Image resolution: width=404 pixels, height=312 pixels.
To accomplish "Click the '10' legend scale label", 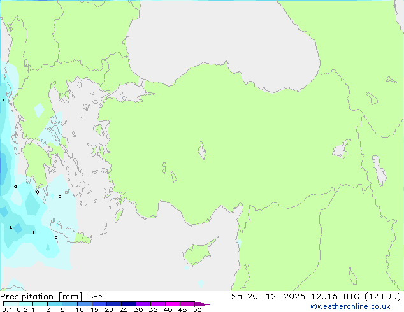I will click(80, 309).
